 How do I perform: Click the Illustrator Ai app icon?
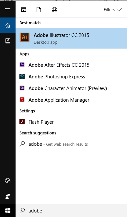coord(25,37)
